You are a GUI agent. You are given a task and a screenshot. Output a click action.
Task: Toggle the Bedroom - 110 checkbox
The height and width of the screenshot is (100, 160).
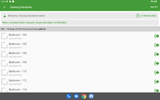(4, 73)
